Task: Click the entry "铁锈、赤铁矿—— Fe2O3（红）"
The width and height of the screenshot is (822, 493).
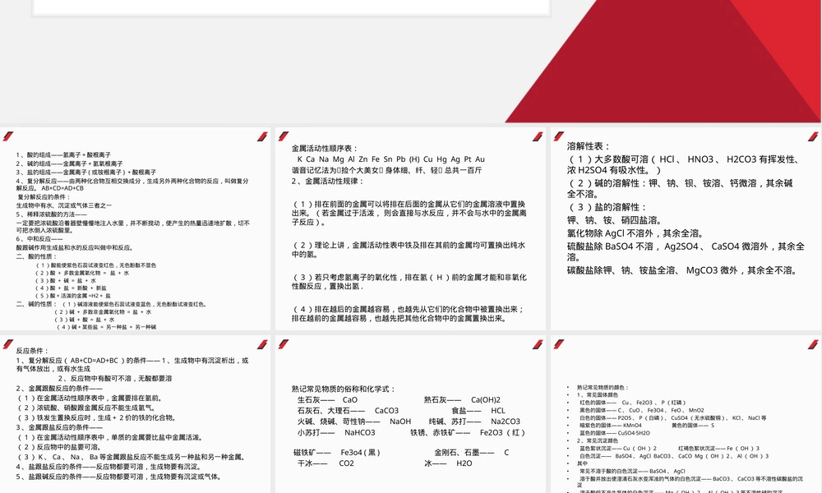Action: pos(469,433)
